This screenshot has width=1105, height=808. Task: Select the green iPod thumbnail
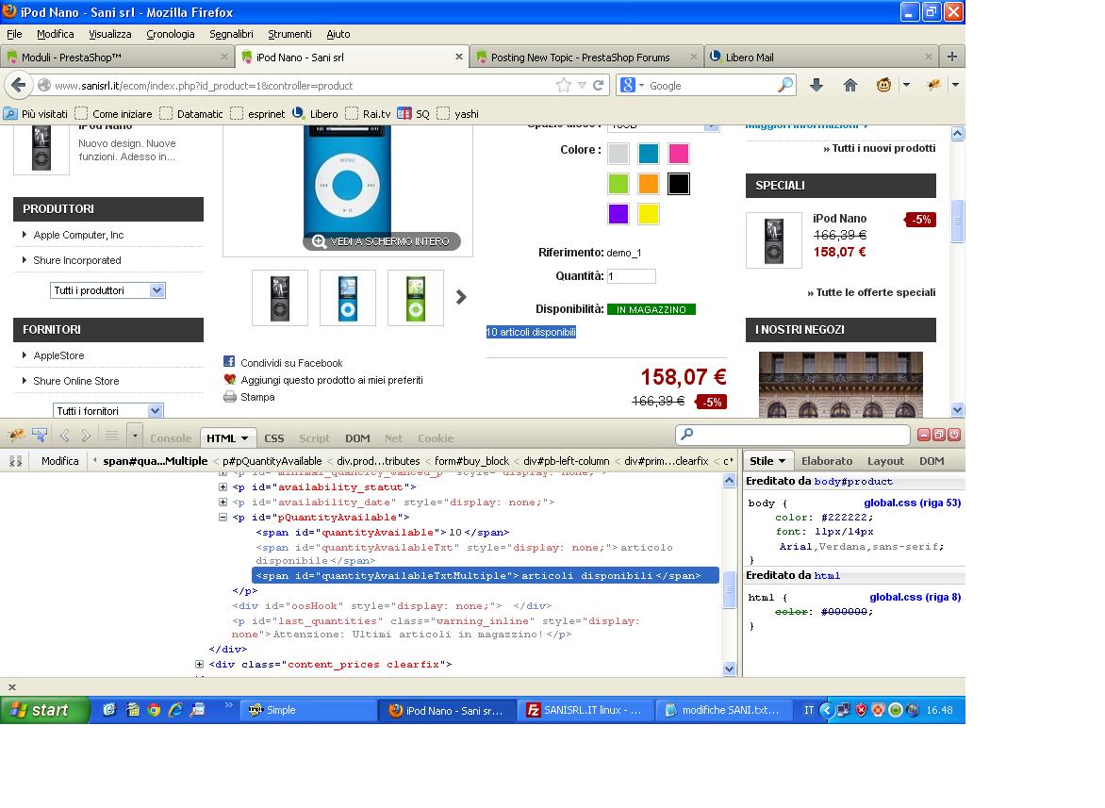pos(416,298)
